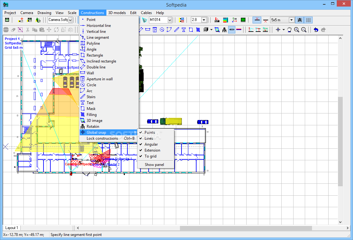Toggle the grid display button right of 5x5 m
This screenshot has height=240, width=353.
[x=309, y=20]
